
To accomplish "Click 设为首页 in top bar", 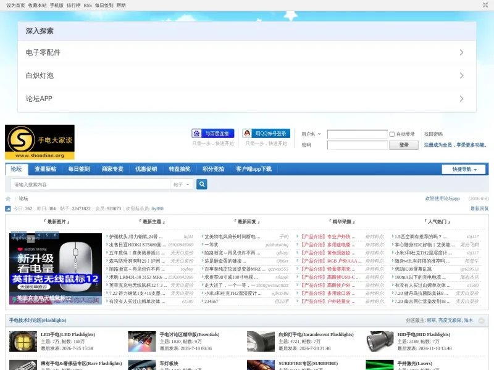I will click(x=16, y=6).
